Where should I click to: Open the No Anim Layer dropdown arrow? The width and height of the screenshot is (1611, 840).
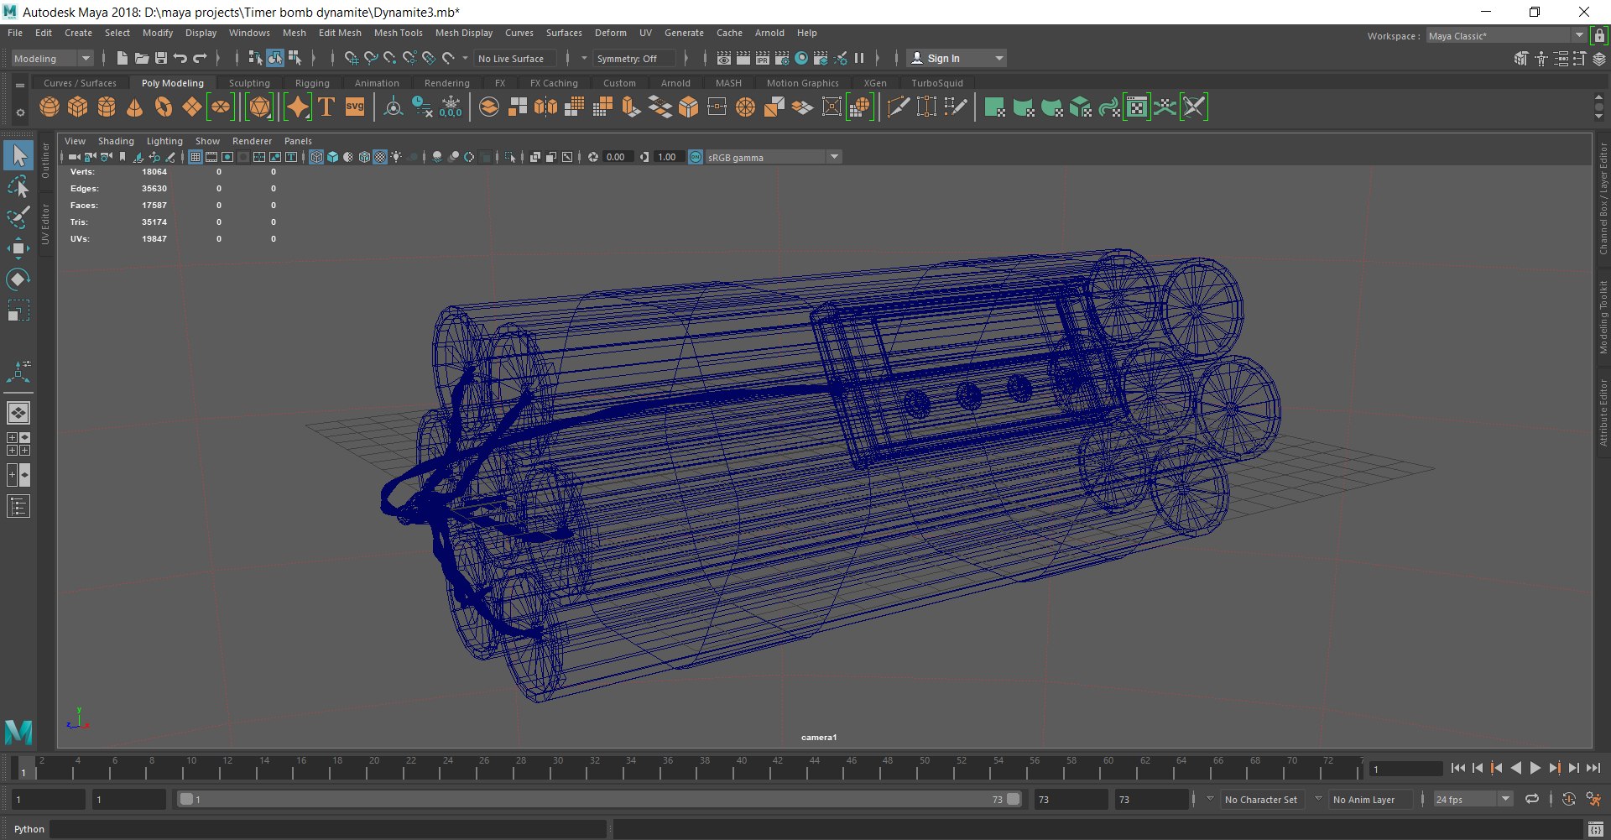[x=1318, y=799]
